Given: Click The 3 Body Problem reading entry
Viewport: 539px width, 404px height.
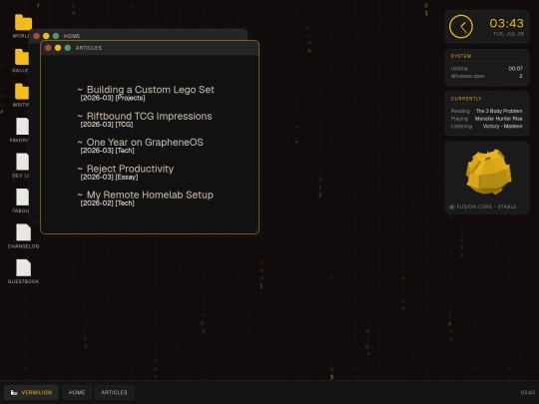Looking at the screenshot, I should (x=499, y=111).
